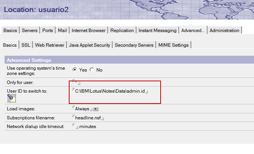Screen dimensions: 254x154
Task: Click the flashlight ID file browse icon
Action: click(11, 98)
